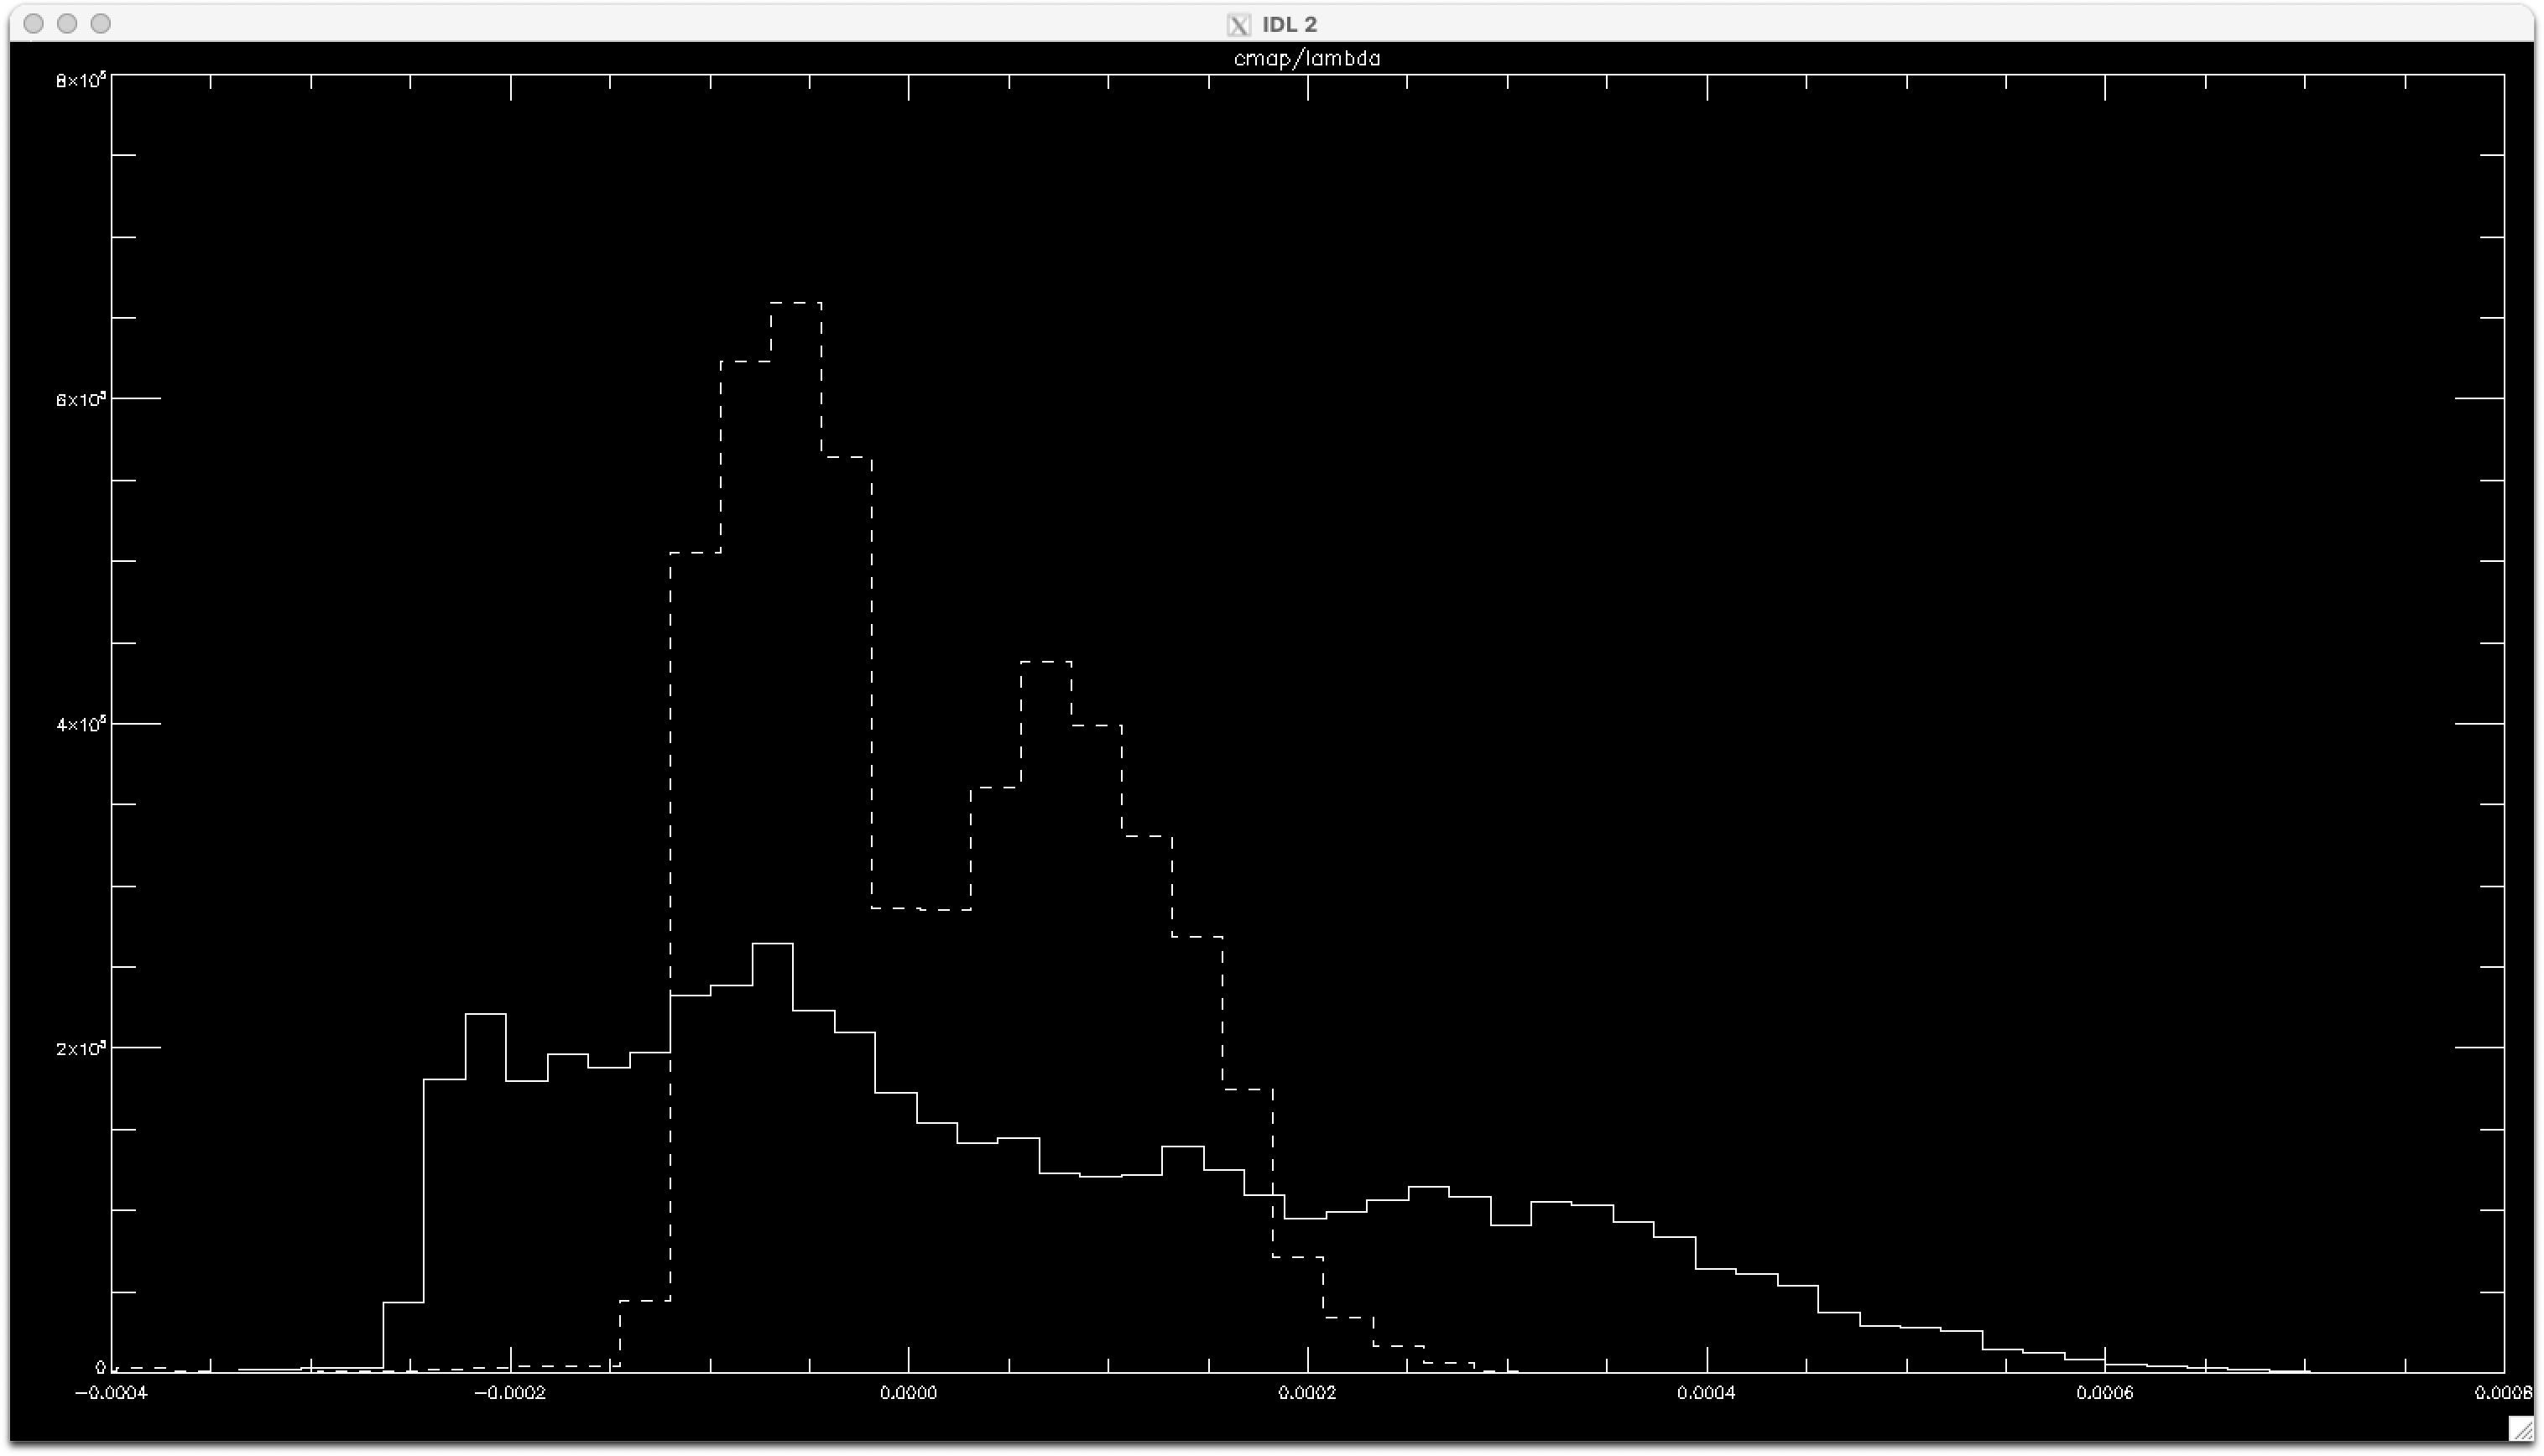Click the 0.0000 x-axis label

(909, 1393)
